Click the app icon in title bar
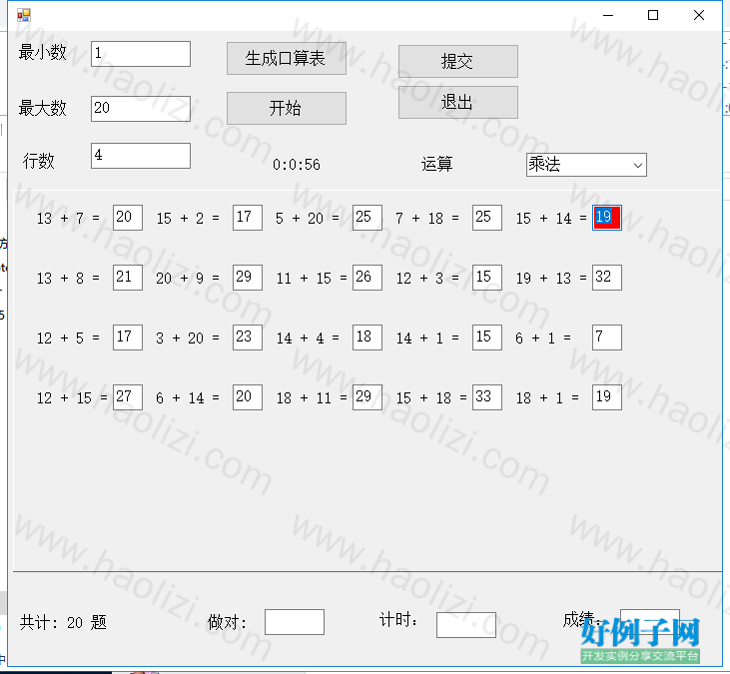 pos(23,15)
